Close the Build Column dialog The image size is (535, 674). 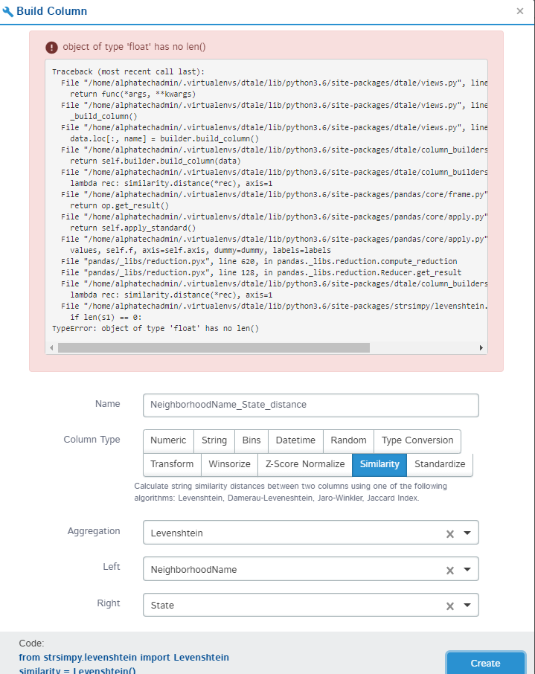pos(520,11)
